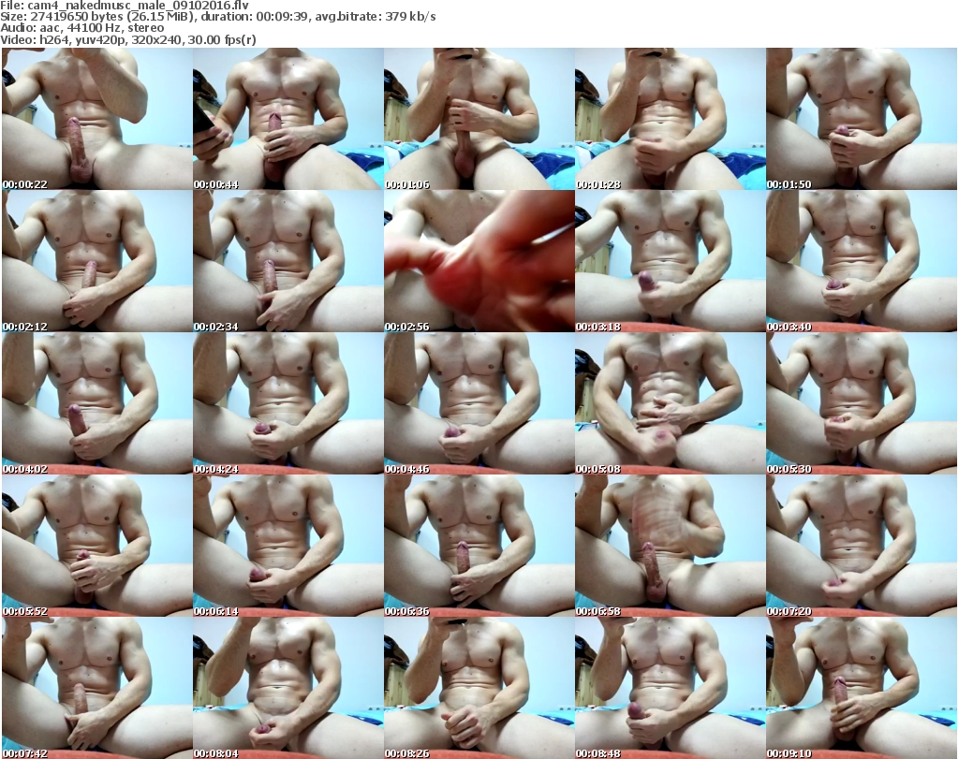The image size is (959, 759).
Task: Pick the frame stamped 00:05:08
Action: click(670, 403)
